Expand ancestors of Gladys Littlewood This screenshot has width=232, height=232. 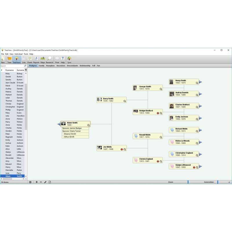(x=200, y=166)
